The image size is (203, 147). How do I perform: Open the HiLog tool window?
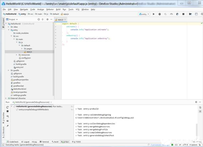click(34, 142)
